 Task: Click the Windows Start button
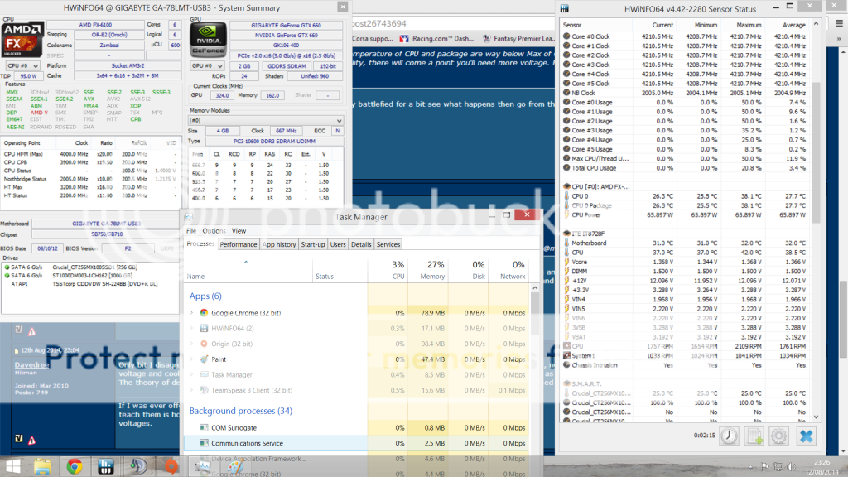(x=12, y=466)
